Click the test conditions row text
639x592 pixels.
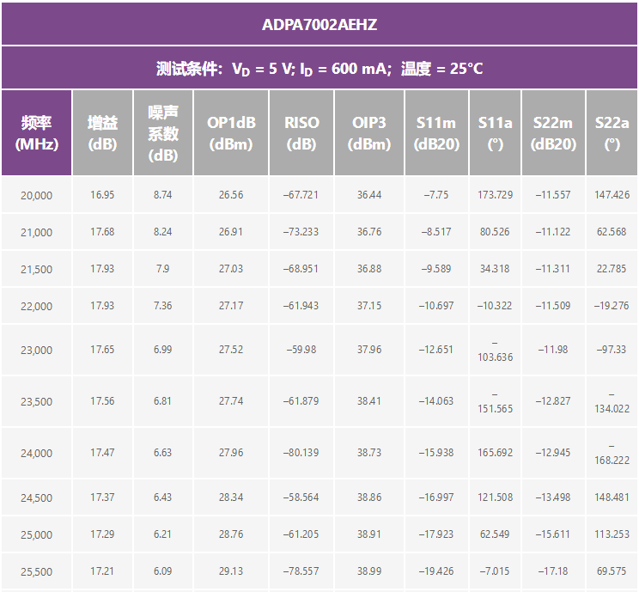(319, 69)
